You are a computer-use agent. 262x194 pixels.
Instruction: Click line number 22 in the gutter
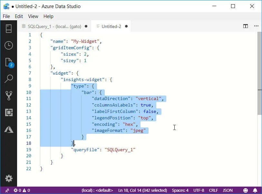(x=29, y=169)
